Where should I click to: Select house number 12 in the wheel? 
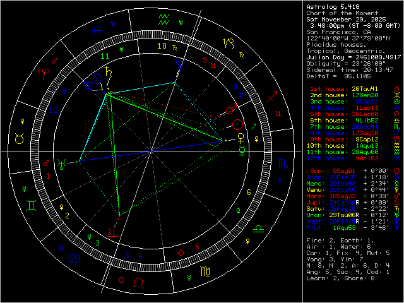pyautogui.click(x=54, y=110)
